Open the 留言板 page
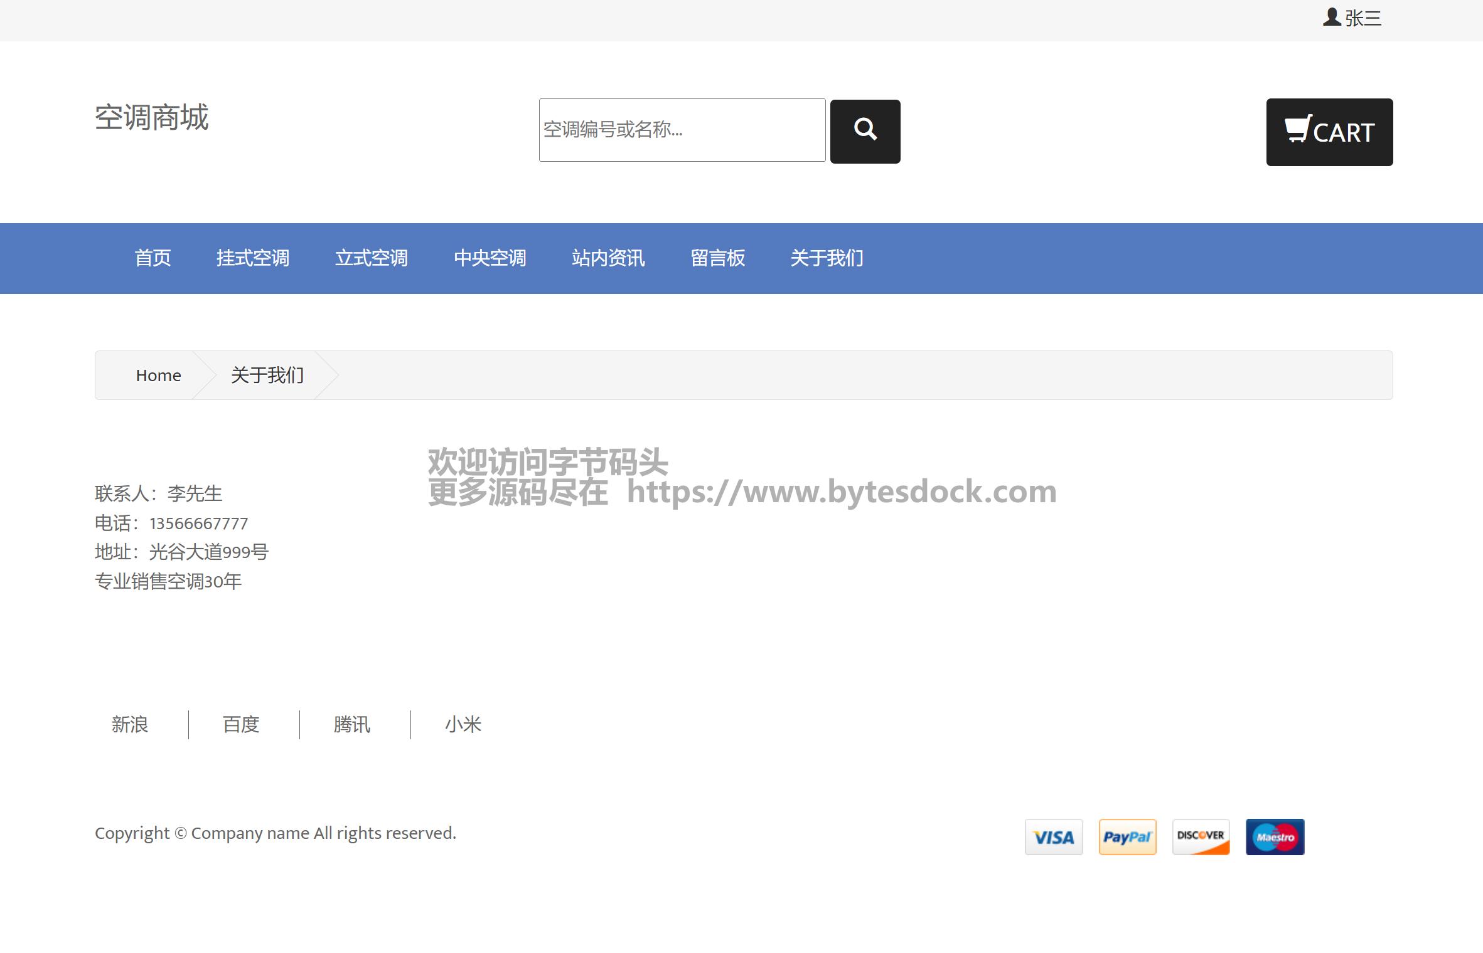This screenshot has height=953, width=1483. (x=717, y=258)
